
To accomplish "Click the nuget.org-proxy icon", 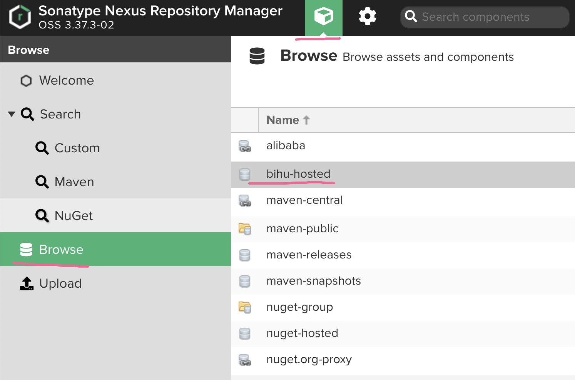I will [245, 360].
